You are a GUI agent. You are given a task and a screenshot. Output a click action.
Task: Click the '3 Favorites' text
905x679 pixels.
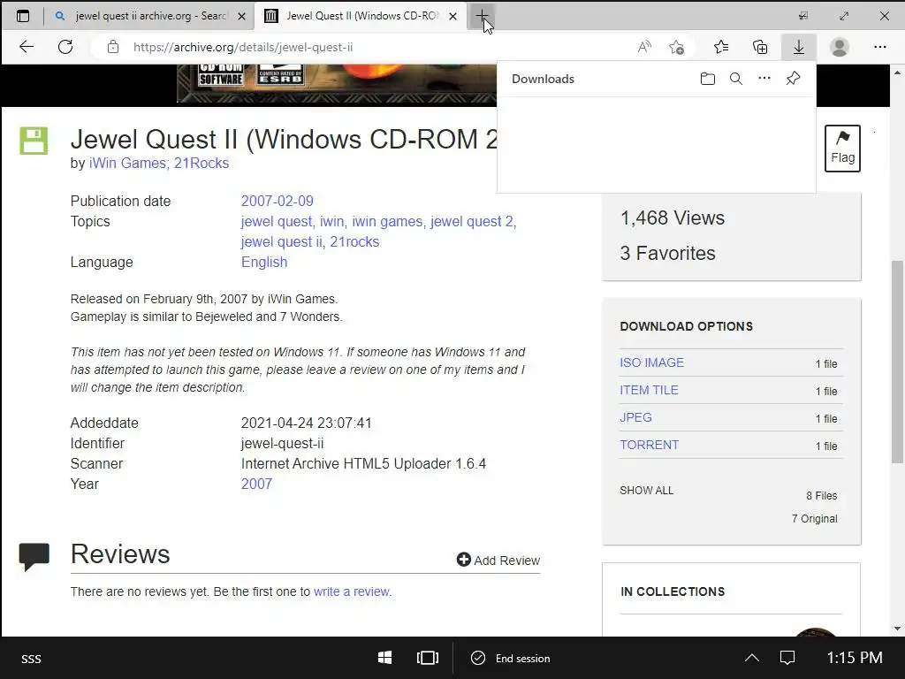[667, 253]
